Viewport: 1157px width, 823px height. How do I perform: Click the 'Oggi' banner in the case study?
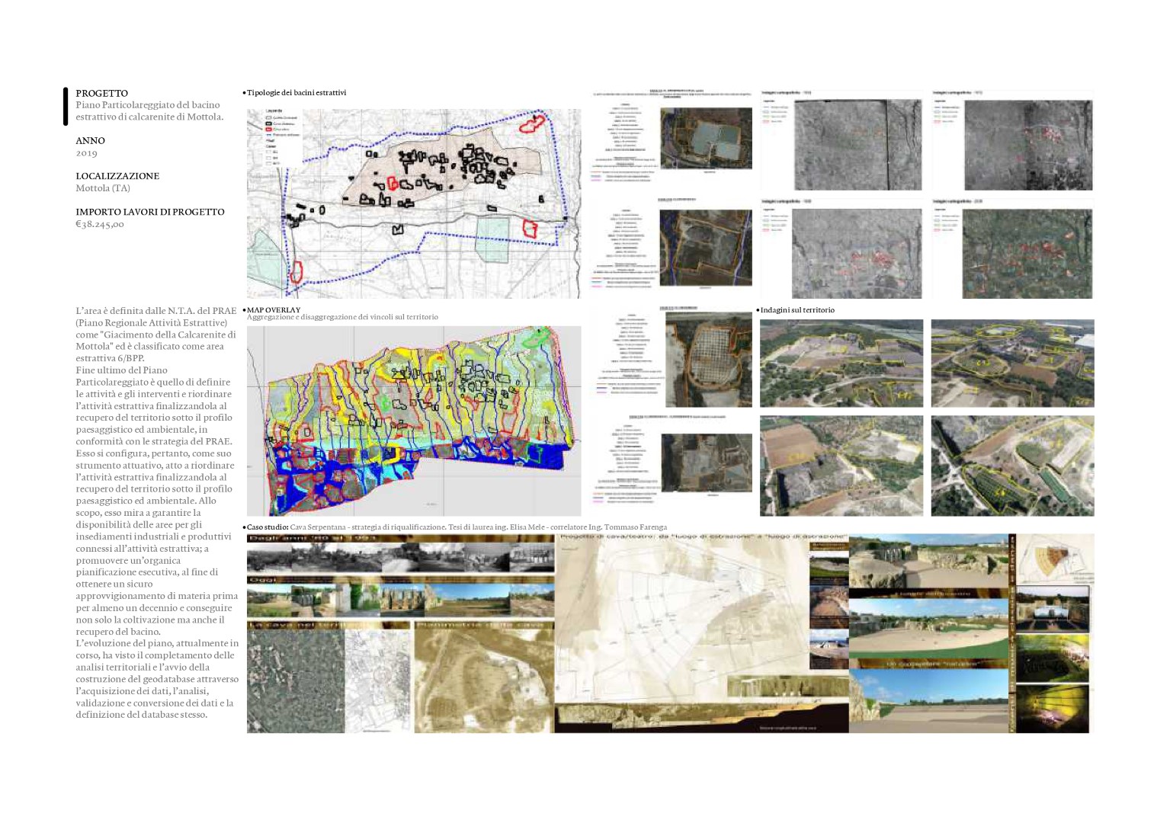coord(400,579)
